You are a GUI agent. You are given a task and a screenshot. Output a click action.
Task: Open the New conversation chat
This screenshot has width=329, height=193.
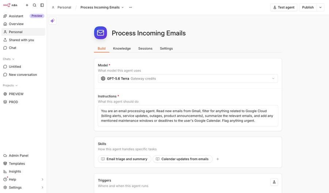click(x=23, y=74)
